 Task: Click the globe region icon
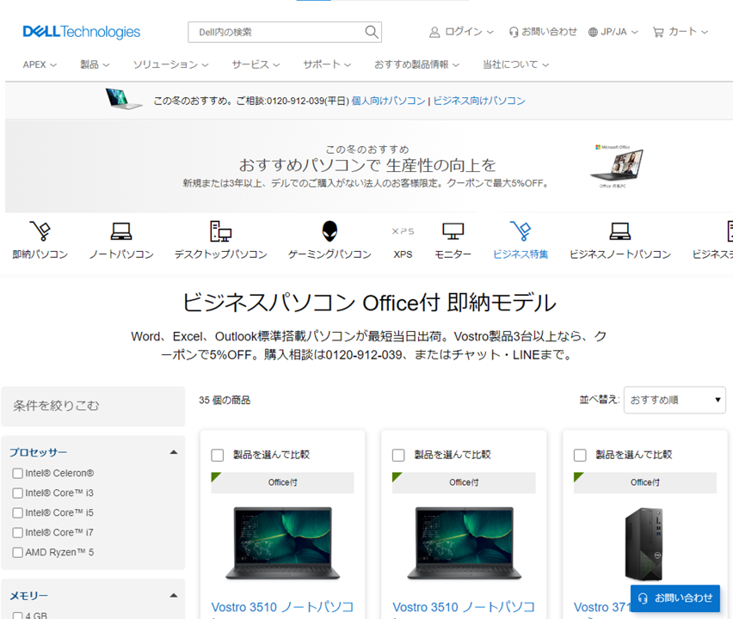click(x=593, y=32)
